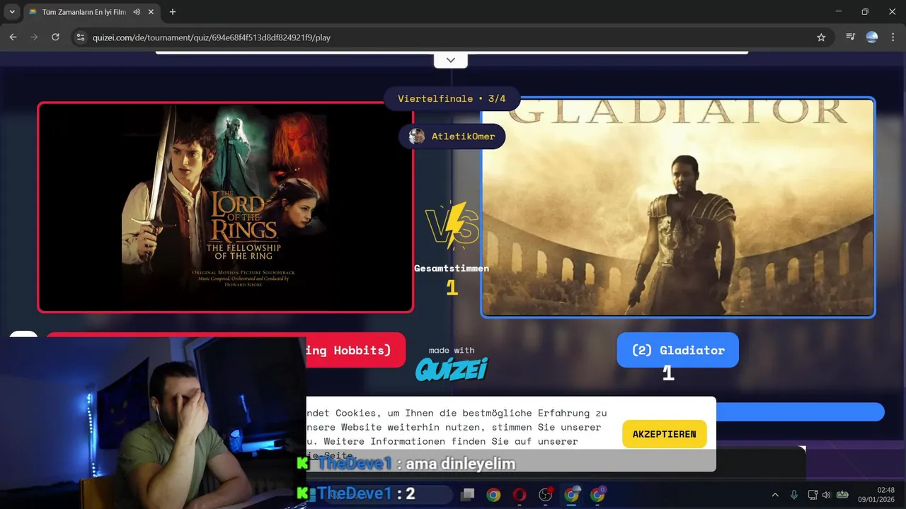The height and width of the screenshot is (509, 906).
Task: Open the Quizei logo link
Action: click(x=452, y=368)
